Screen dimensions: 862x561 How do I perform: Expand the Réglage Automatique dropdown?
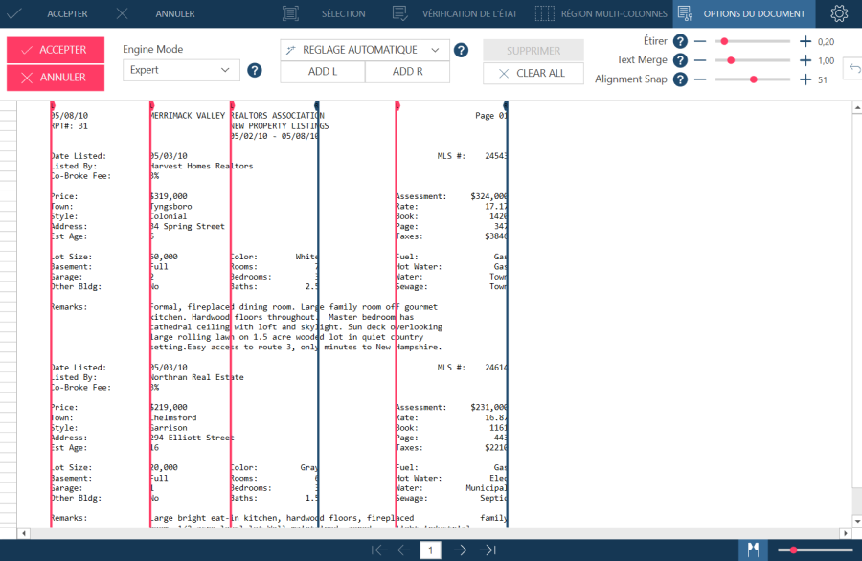coord(364,50)
